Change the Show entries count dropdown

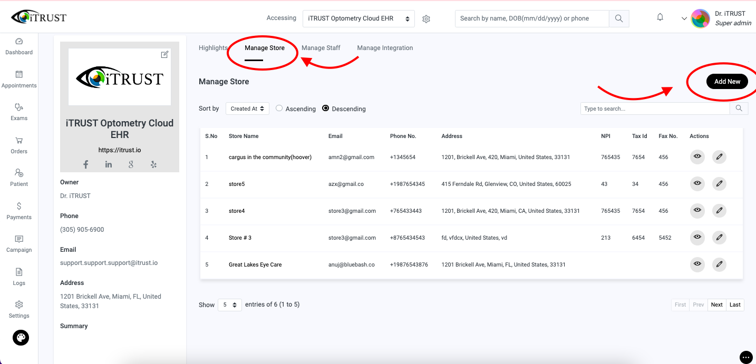coord(230,305)
